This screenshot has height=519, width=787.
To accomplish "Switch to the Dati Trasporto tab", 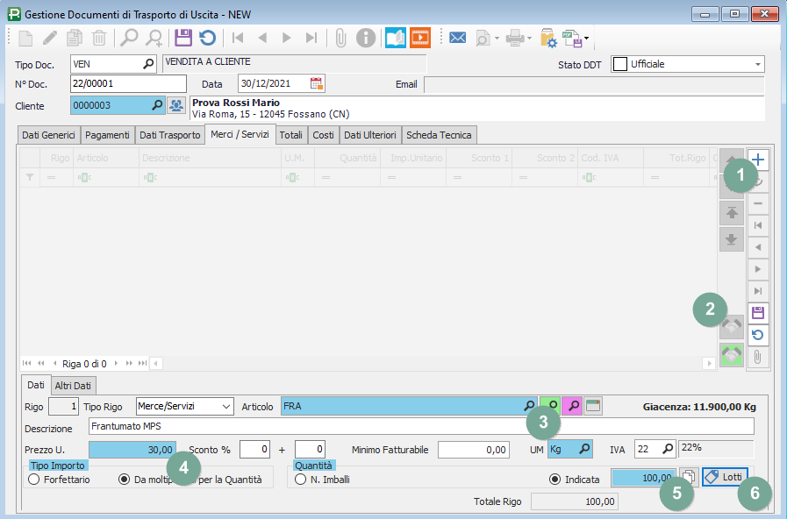I will (170, 134).
